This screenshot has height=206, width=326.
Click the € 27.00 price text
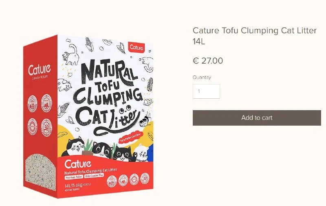pos(208,61)
